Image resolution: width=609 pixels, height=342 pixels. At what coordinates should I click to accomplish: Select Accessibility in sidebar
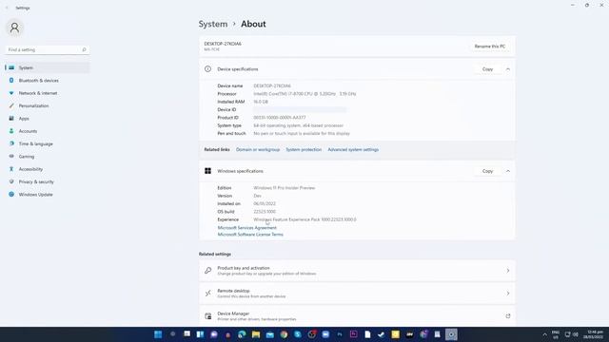pyautogui.click(x=47, y=169)
